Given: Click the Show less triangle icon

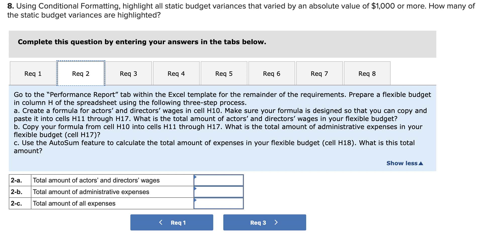Looking at the screenshot, I should click(421, 163).
